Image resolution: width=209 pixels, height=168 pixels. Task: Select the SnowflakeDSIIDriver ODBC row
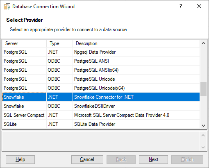[x=101, y=106]
